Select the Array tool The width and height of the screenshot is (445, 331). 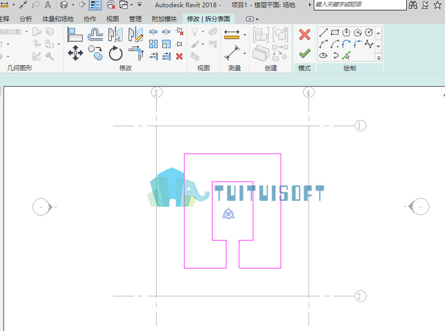[x=154, y=44]
